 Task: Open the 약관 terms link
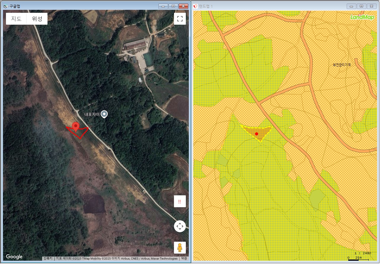tap(184, 259)
